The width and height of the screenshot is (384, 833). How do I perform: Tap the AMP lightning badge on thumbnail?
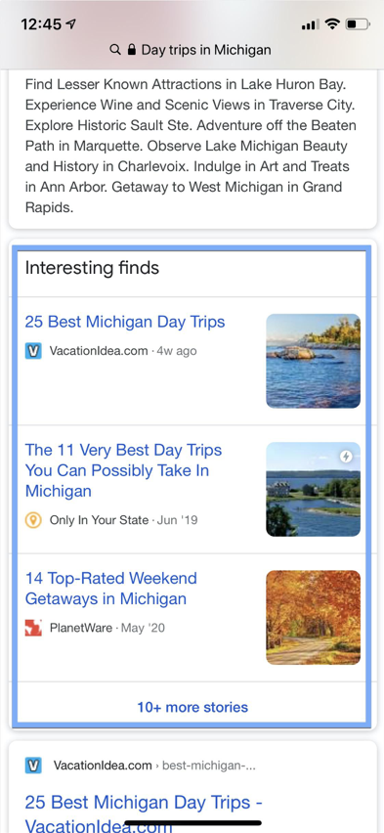346,457
